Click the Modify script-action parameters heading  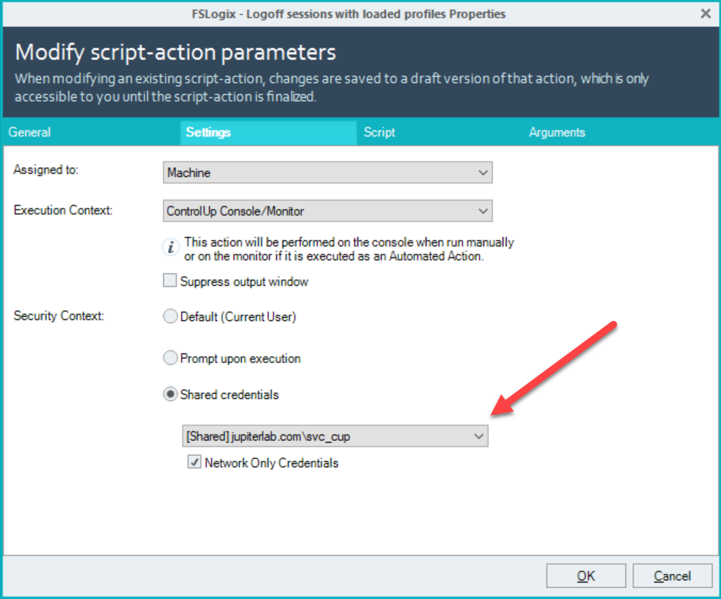coord(176,52)
